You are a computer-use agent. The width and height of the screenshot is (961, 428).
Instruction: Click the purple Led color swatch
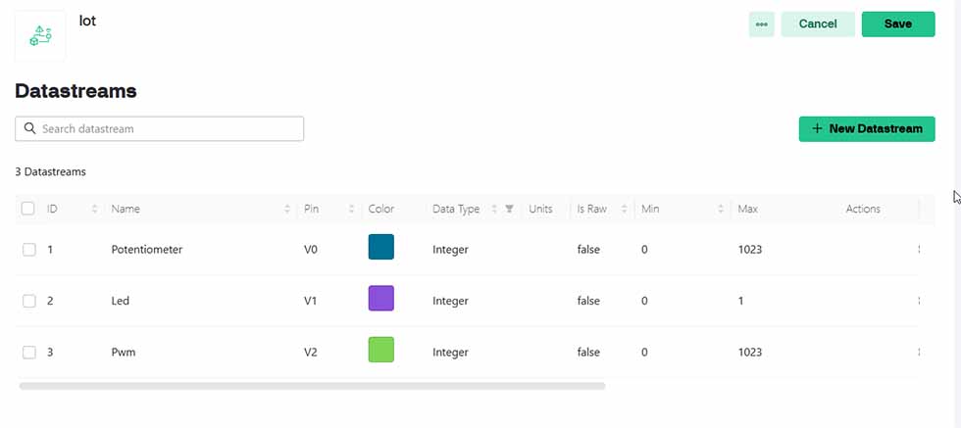[380, 298]
